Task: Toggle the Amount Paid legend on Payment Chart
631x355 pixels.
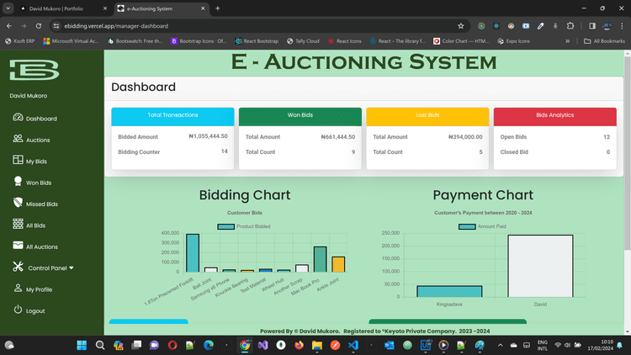Action: click(x=485, y=226)
